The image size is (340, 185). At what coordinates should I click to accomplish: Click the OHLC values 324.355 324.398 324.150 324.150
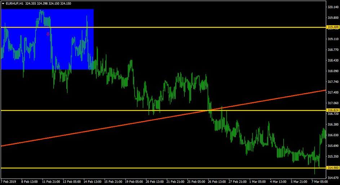click(48, 4)
